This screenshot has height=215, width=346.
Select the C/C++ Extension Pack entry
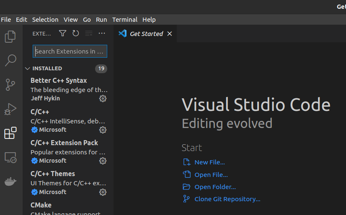(68, 151)
